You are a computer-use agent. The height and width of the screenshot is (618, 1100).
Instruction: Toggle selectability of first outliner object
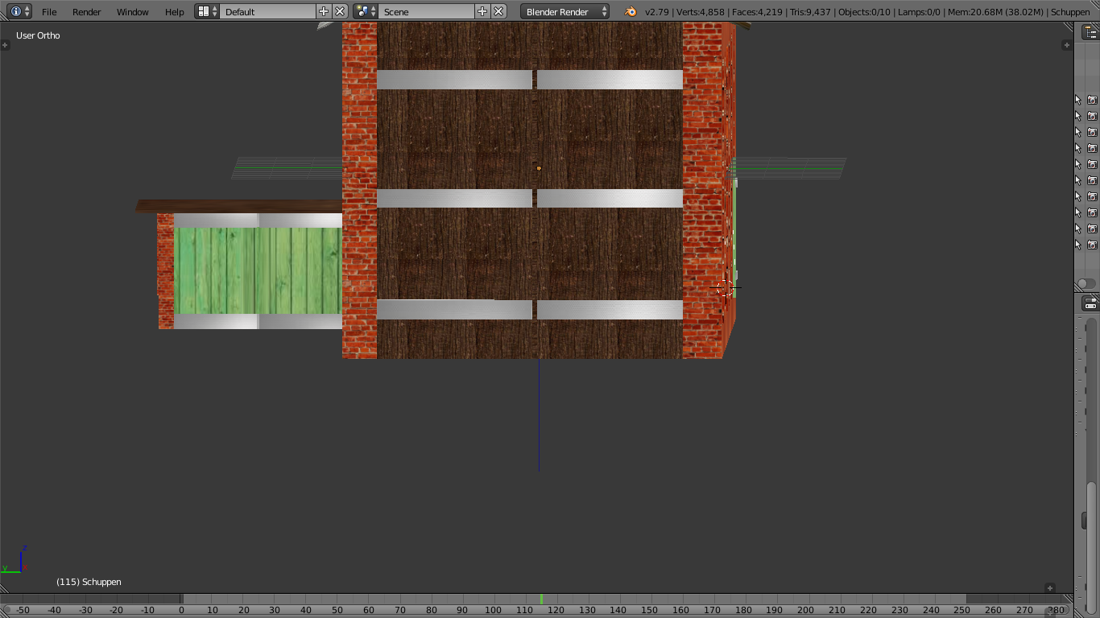click(x=1078, y=100)
